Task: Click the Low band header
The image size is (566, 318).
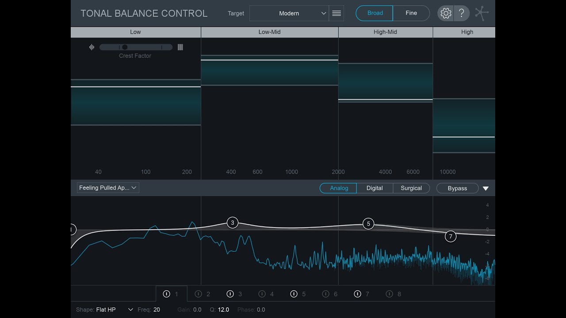Action: [x=136, y=32]
